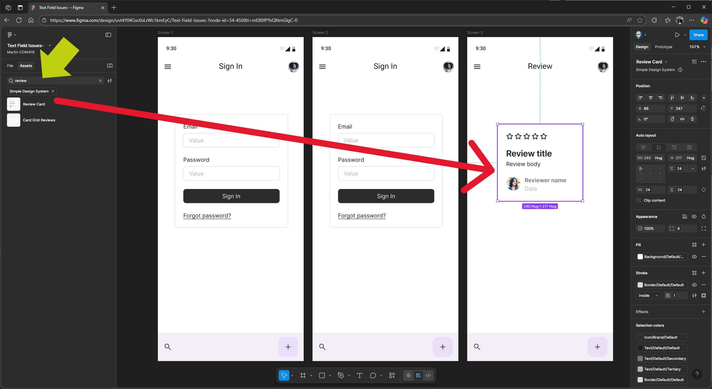
Task: Click the Present play button
Action: click(677, 35)
